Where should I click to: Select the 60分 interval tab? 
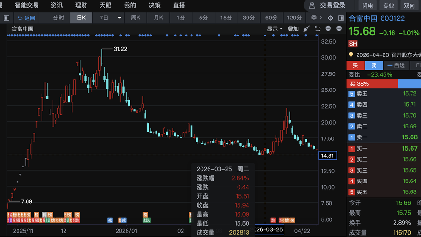coord(271,18)
